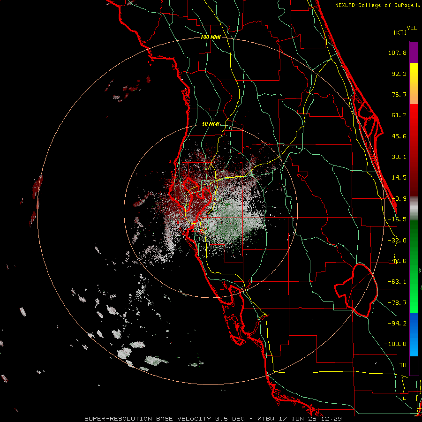This screenshot has width=422, height=422.
Task: Select the 107.8 scale value
Action: [397, 53]
